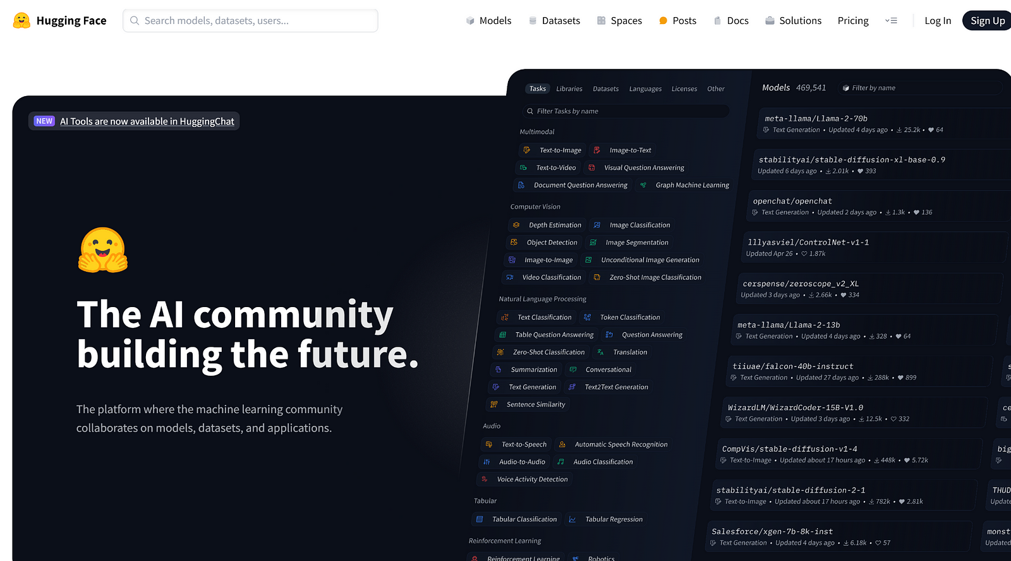Click the Tabular Classification table icon

point(480,519)
